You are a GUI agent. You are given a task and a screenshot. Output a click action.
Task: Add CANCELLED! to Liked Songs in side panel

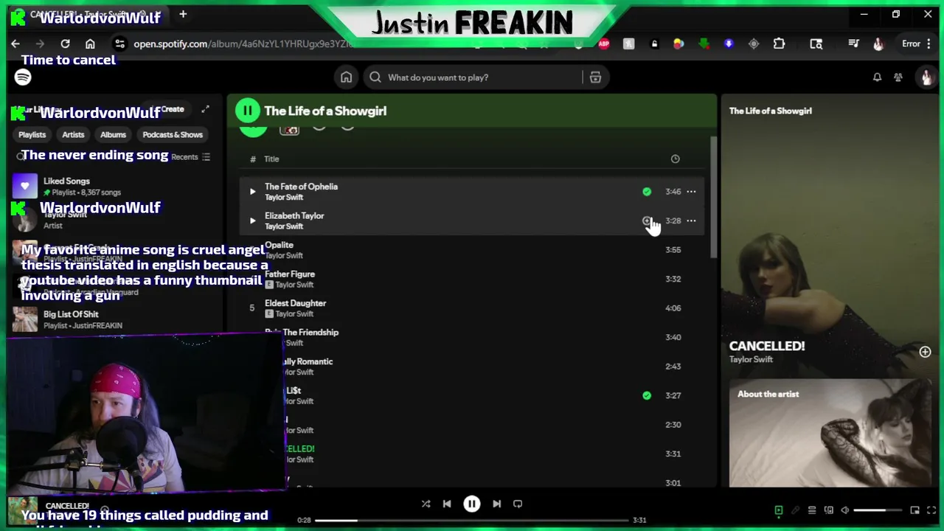(x=925, y=352)
